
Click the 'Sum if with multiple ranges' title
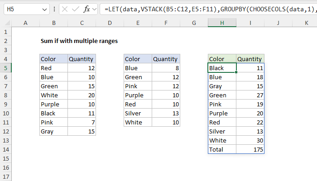click(79, 41)
